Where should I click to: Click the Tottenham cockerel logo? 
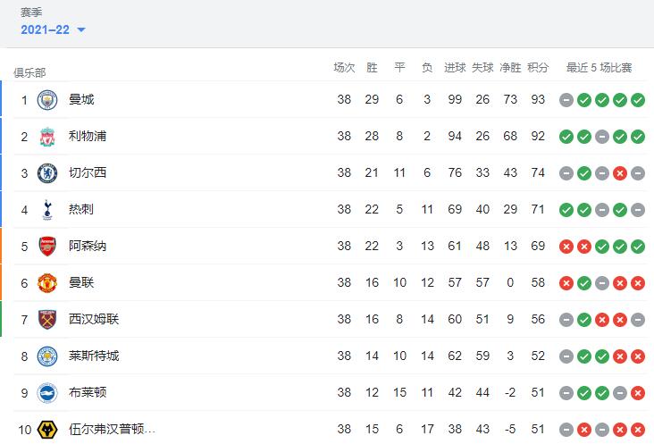click(47, 210)
